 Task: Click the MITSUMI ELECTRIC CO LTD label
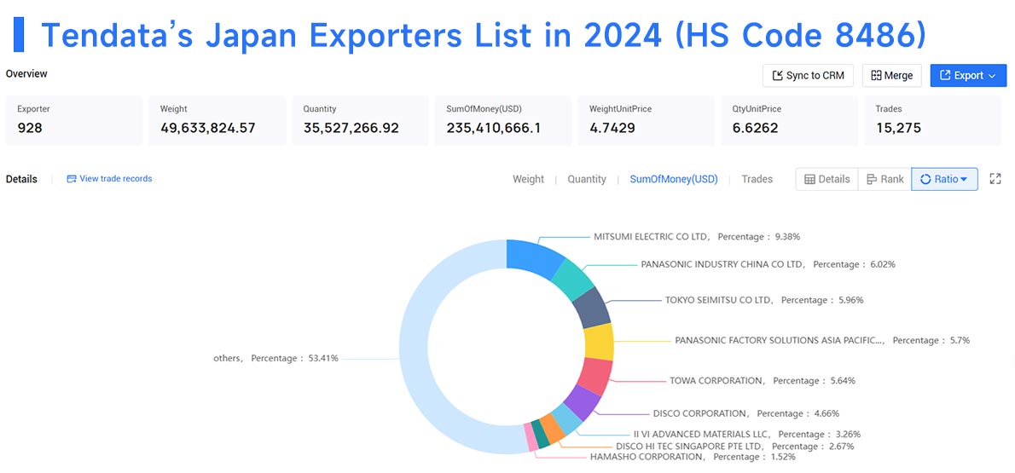(x=697, y=237)
